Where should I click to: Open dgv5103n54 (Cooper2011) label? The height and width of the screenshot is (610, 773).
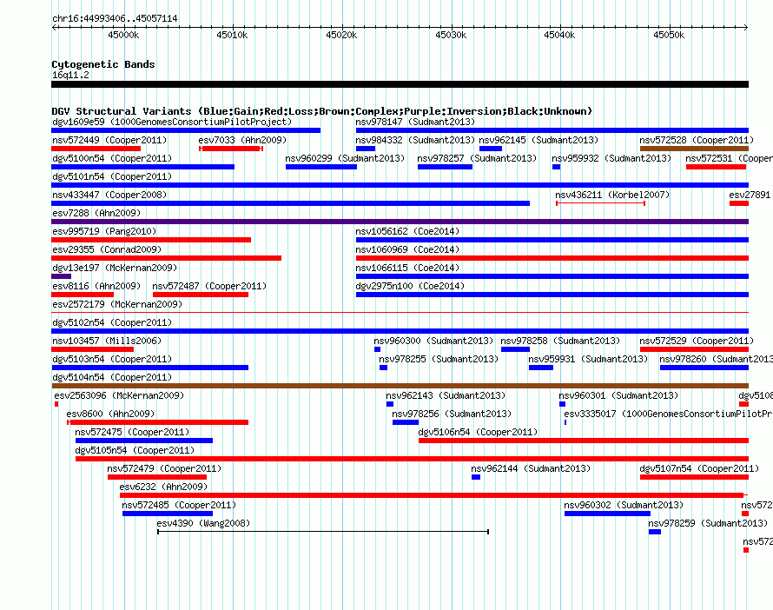[x=112, y=359]
